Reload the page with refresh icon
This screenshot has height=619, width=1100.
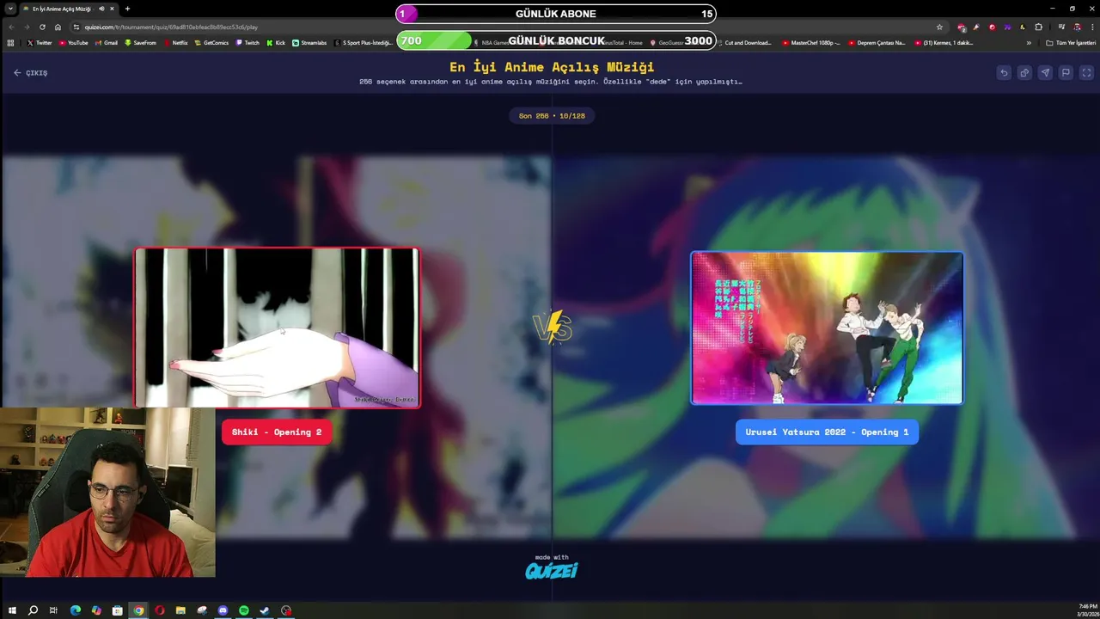coord(42,27)
